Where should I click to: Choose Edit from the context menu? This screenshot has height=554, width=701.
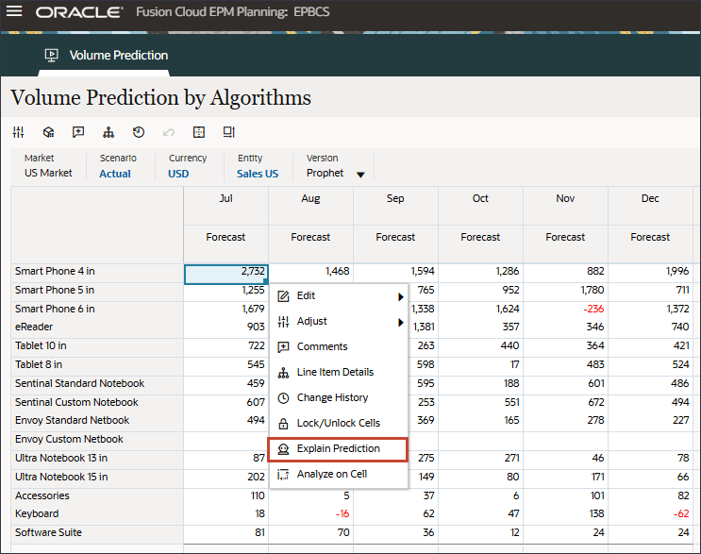coord(339,296)
